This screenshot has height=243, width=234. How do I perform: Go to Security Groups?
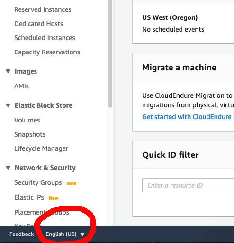[x=38, y=182]
